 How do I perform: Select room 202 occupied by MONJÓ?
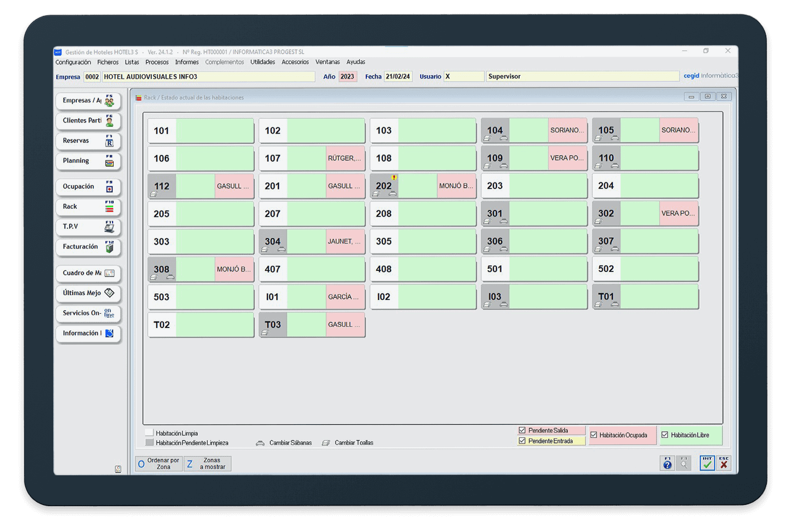pyautogui.click(x=422, y=186)
